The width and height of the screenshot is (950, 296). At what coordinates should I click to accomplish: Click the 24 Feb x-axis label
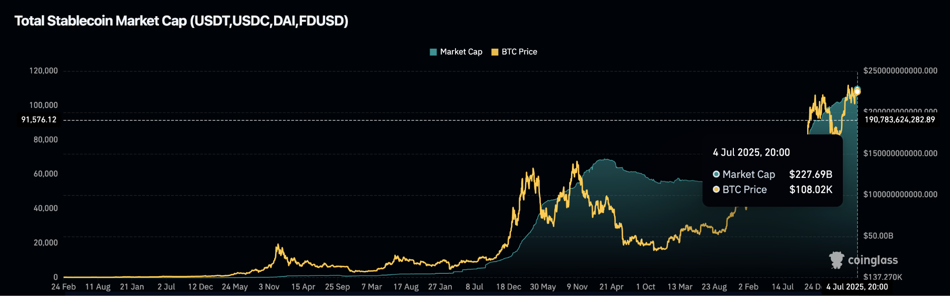coord(64,287)
